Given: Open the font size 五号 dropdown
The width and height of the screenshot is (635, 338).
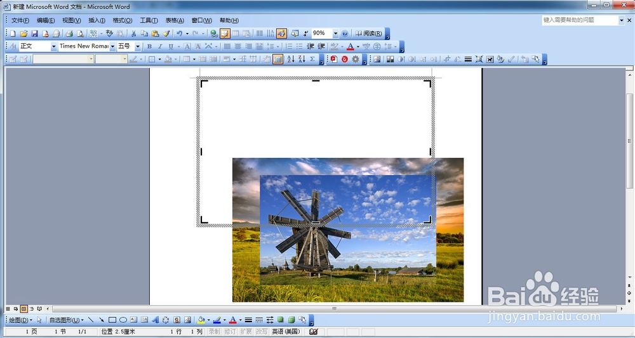Looking at the screenshot, I should pos(138,46).
